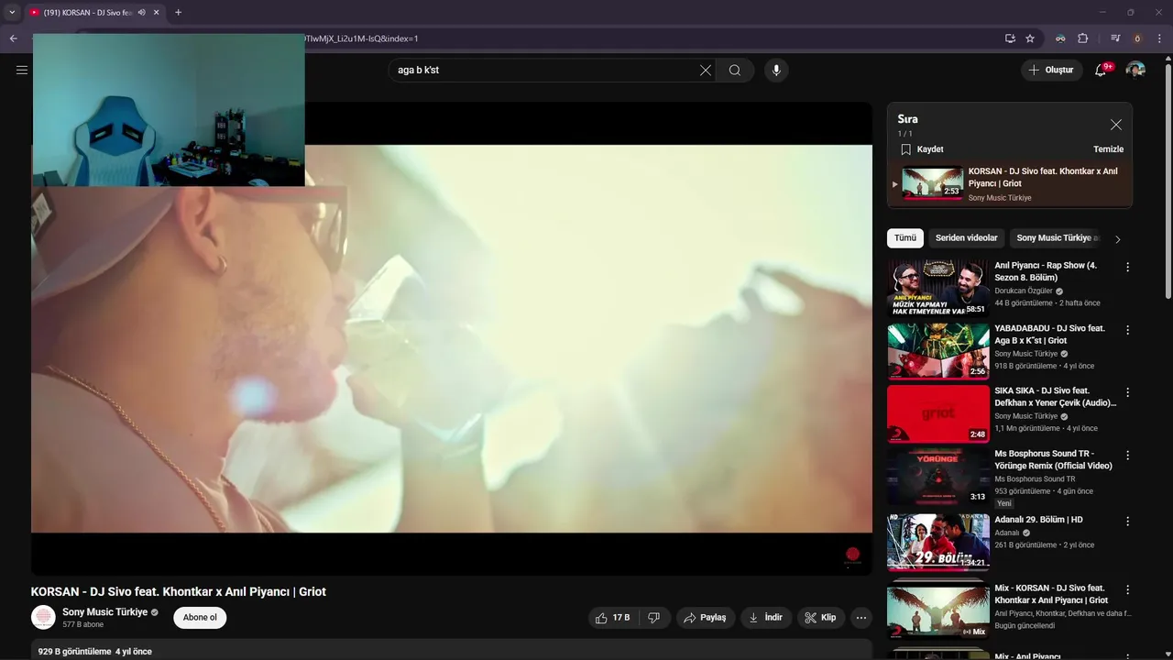1173x660 pixels.
Task: Open tab search dropdown arrow
Action: tap(12, 13)
